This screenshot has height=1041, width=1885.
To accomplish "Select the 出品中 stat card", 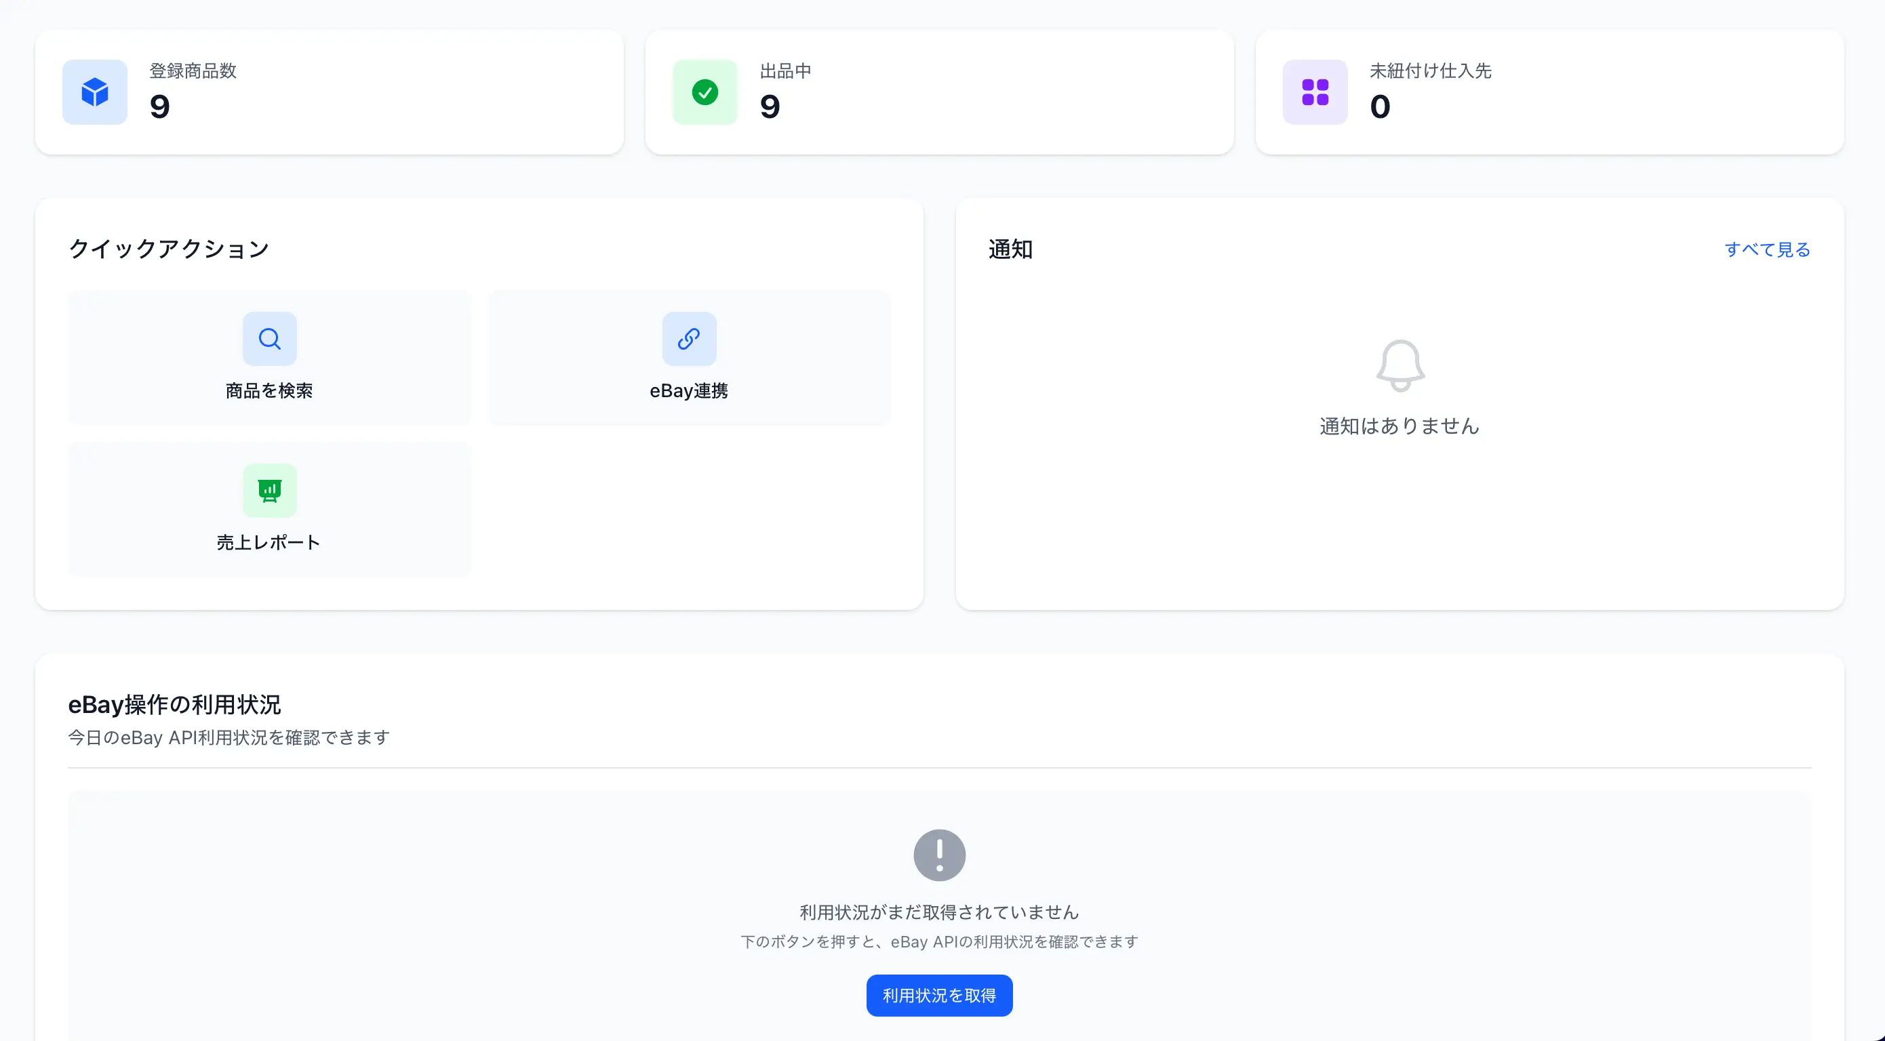I will 939,92.
